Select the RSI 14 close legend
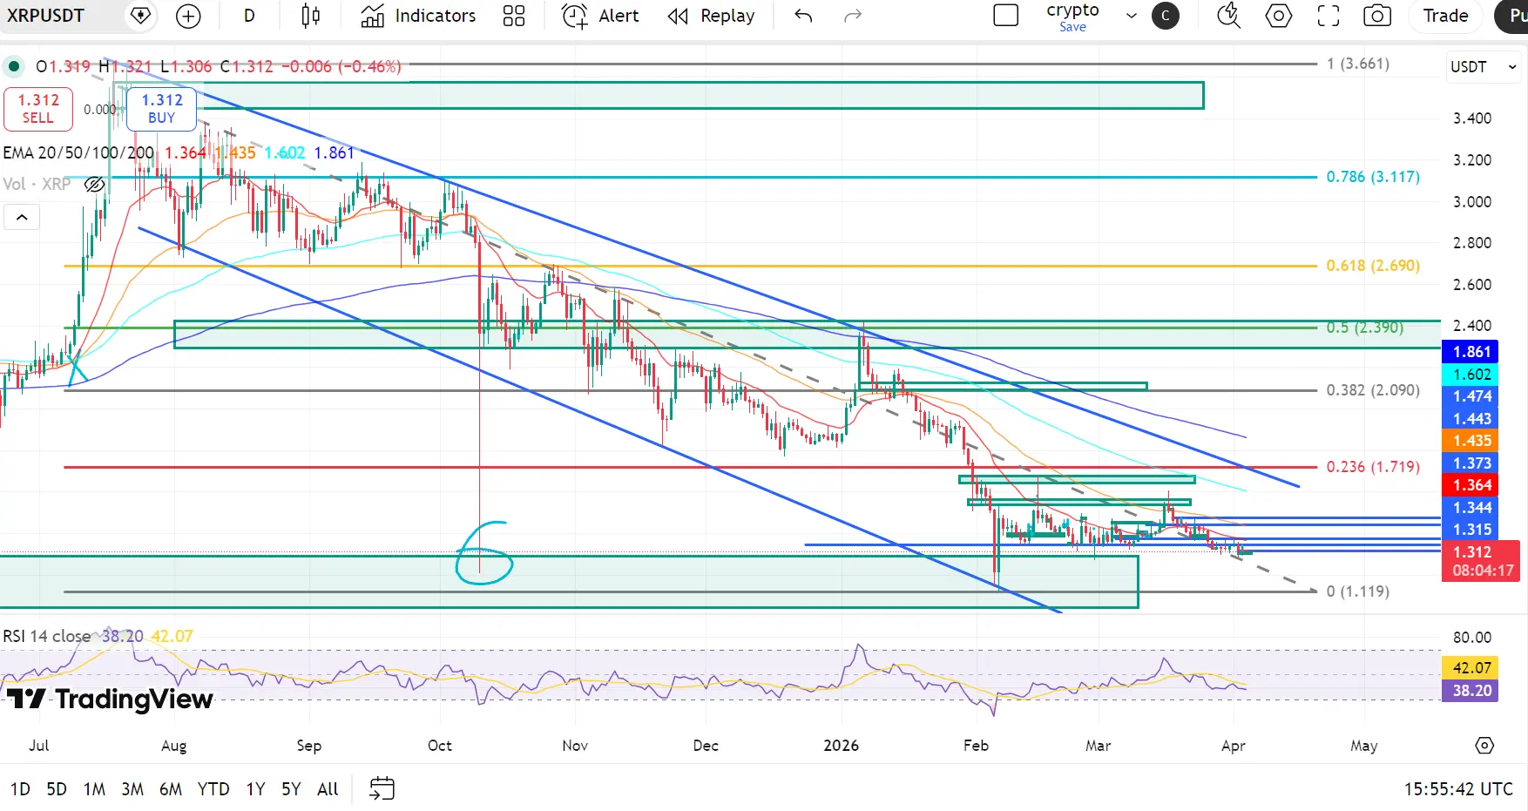This screenshot has height=811, width=1528. click(x=47, y=637)
